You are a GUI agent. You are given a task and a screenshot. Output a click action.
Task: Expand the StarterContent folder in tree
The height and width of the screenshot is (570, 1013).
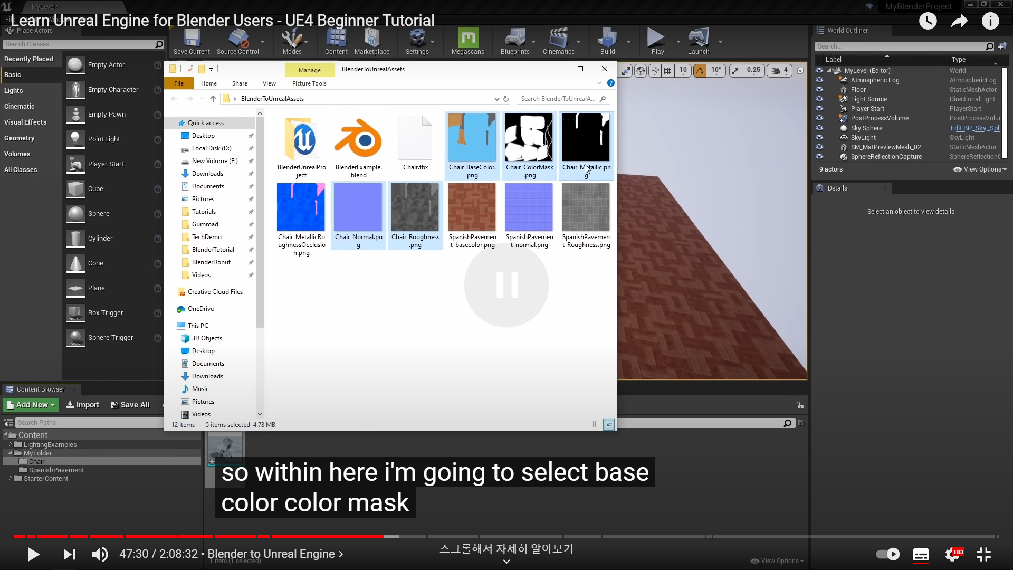[x=10, y=478]
